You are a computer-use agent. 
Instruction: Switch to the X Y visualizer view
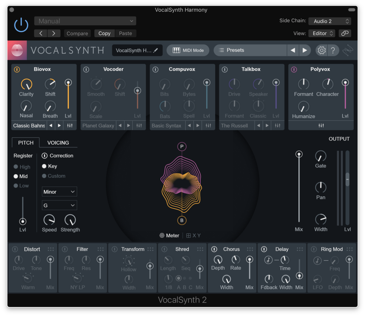(193, 235)
